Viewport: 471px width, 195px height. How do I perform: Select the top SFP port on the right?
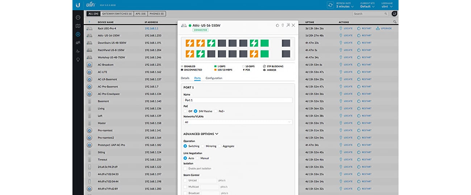click(286, 44)
